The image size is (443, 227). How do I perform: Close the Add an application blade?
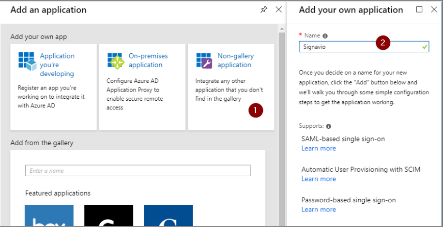tap(278, 10)
